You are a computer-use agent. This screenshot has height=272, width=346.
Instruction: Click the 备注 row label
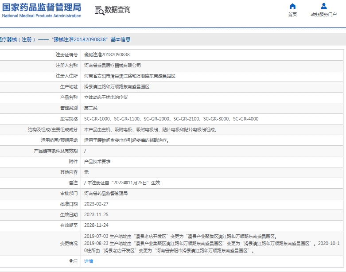tap(73, 183)
